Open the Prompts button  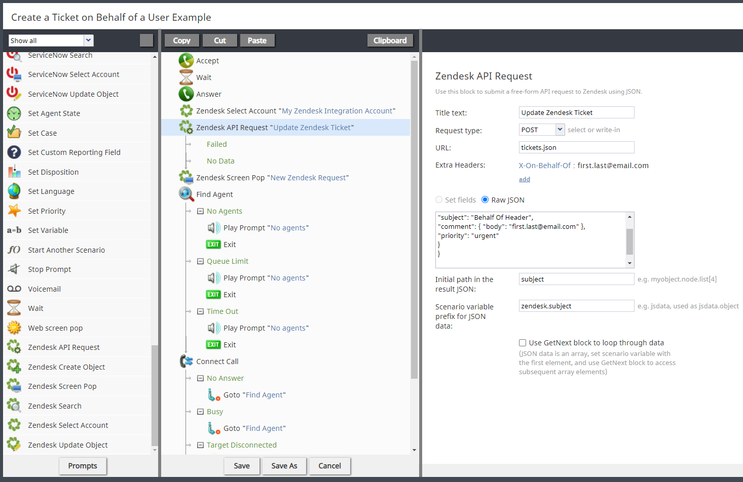83,466
